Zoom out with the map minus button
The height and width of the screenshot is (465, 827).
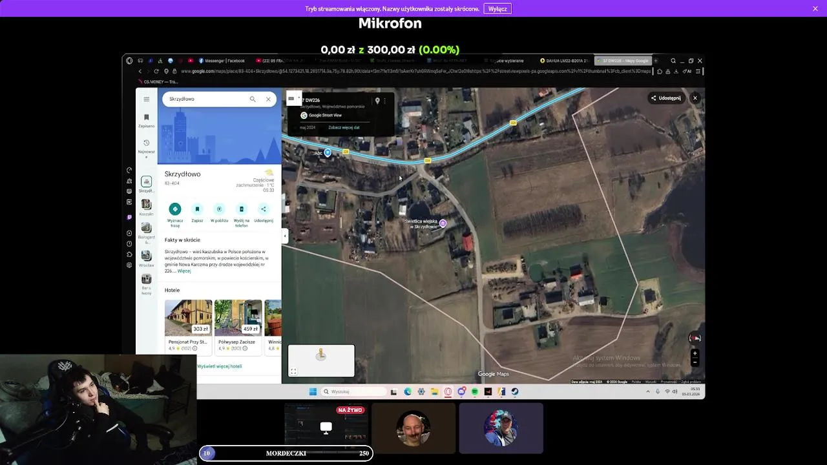tap(695, 362)
